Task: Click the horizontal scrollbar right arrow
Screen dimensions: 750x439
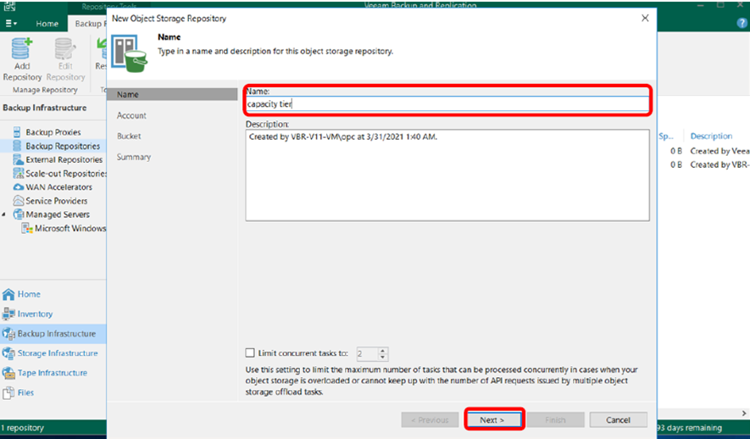Action: click(744, 414)
